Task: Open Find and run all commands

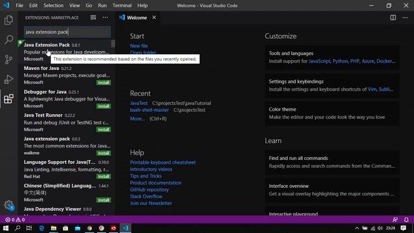Action: tap(332, 162)
